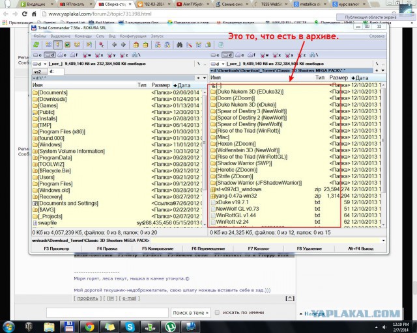Open Synchronize directories toolbar icon
417x333 pixels.
(199, 45)
